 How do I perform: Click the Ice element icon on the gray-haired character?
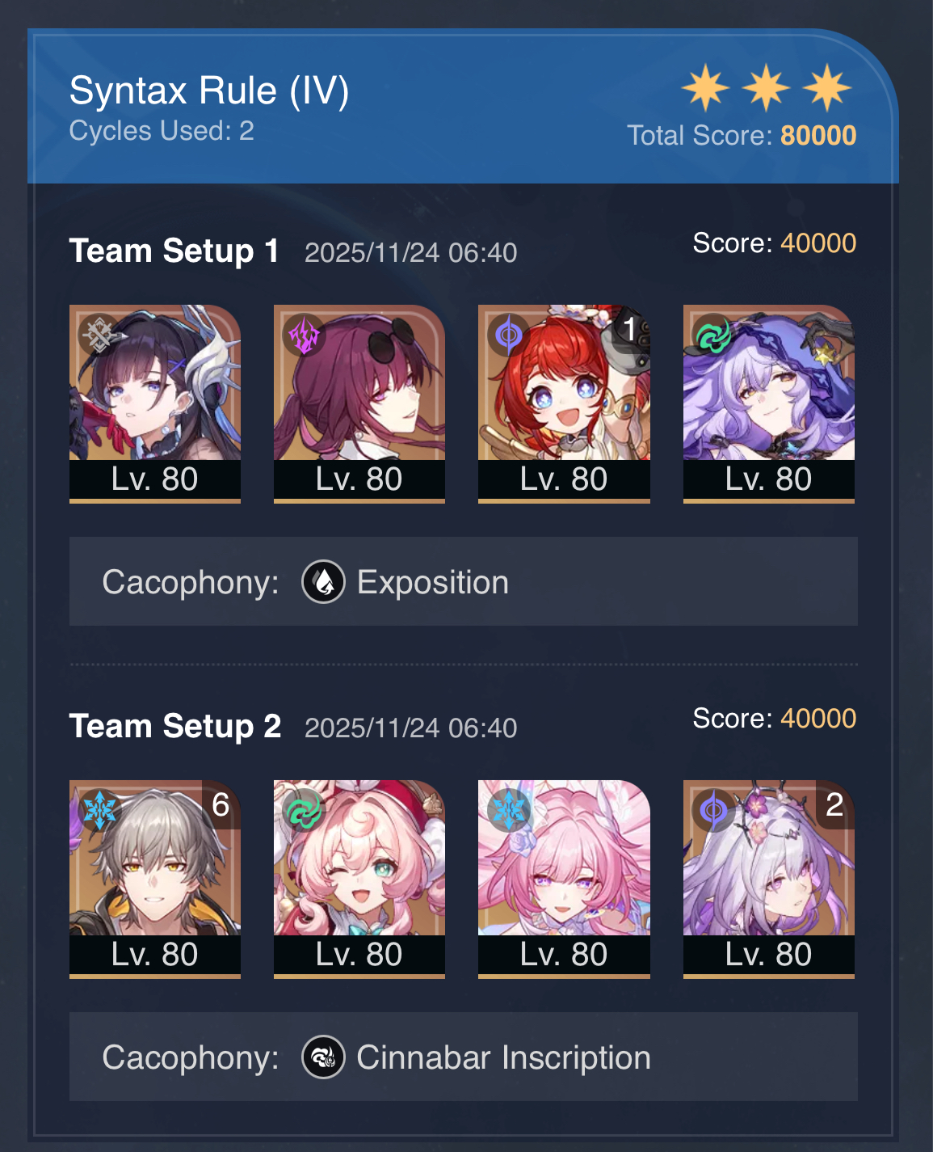pyautogui.click(x=99, y=809)
